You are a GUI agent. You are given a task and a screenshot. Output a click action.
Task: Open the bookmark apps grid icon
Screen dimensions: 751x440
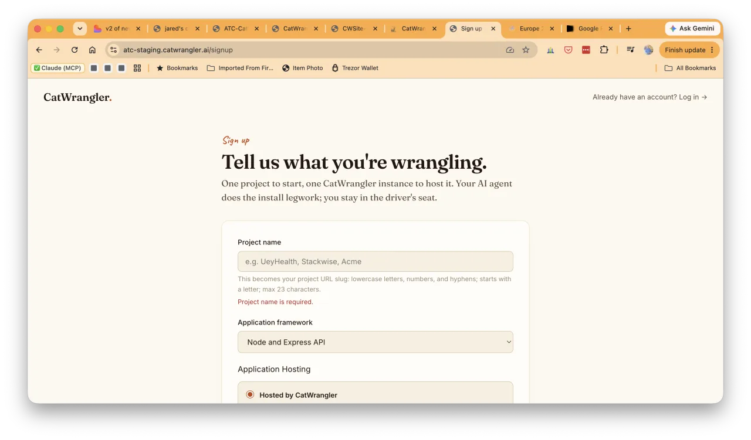click(x=137, y=68)
